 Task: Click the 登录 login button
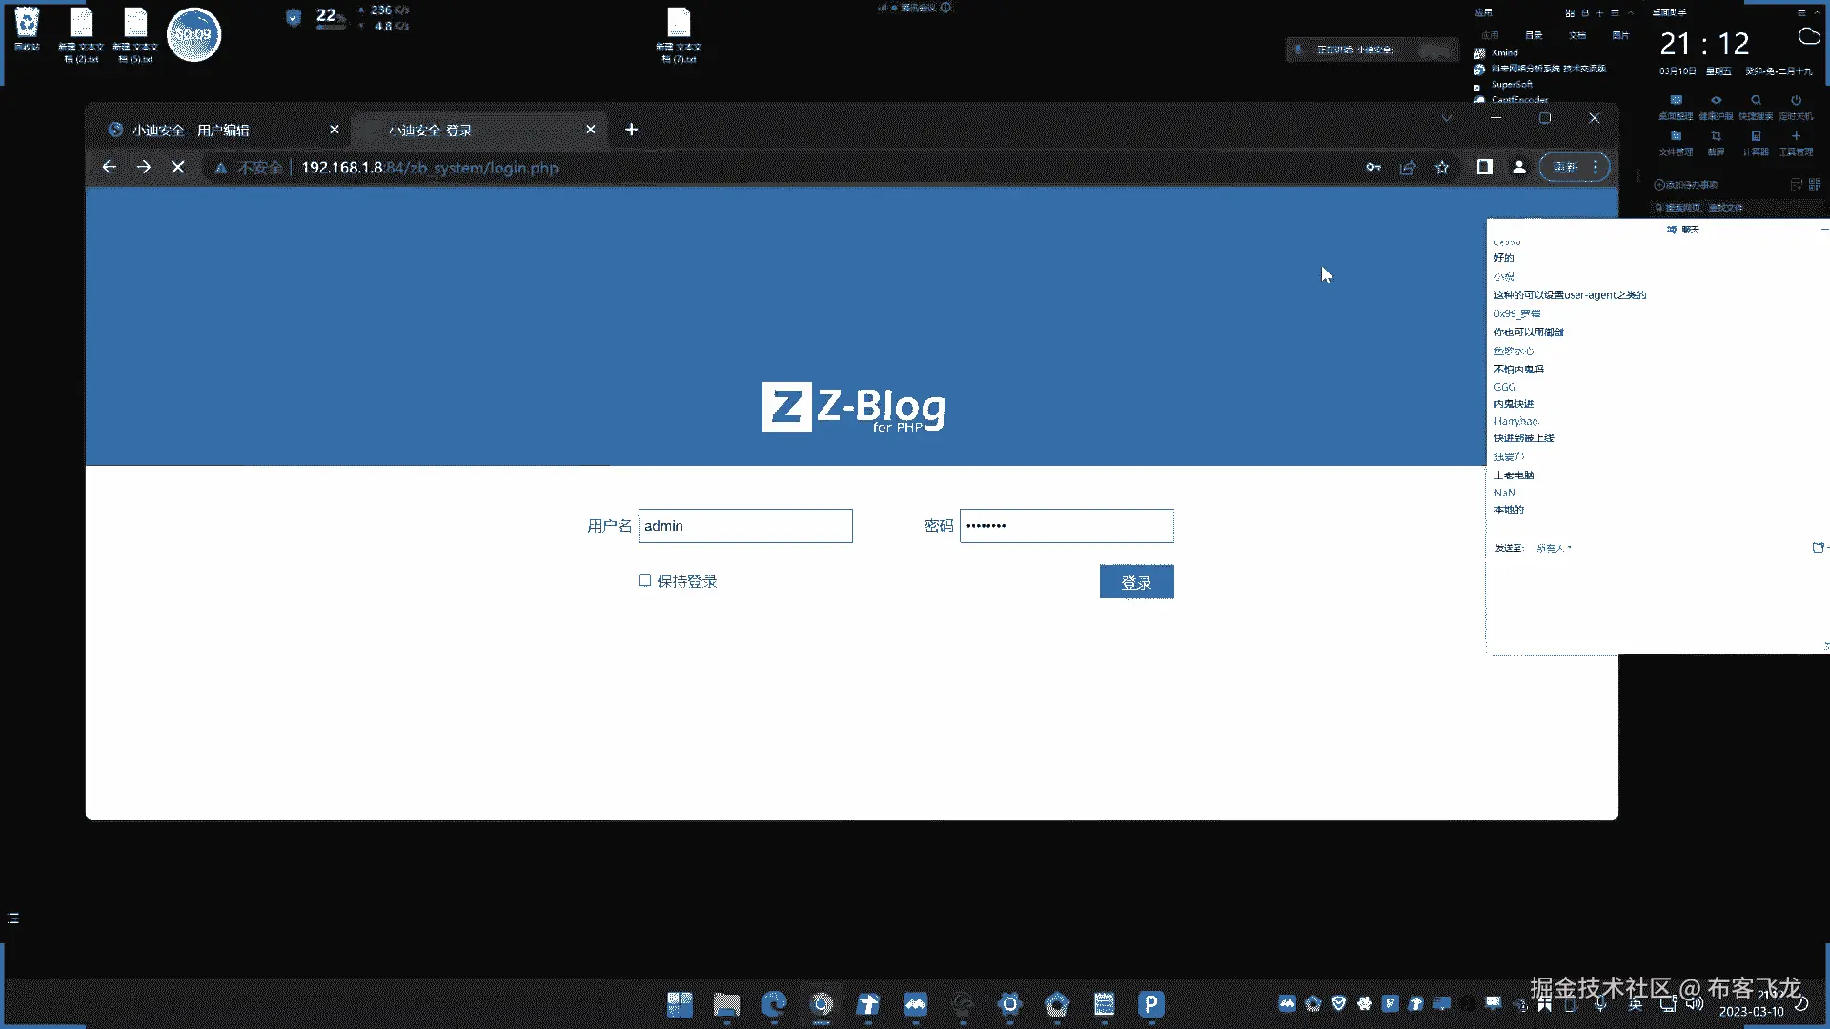[1136, 582]
